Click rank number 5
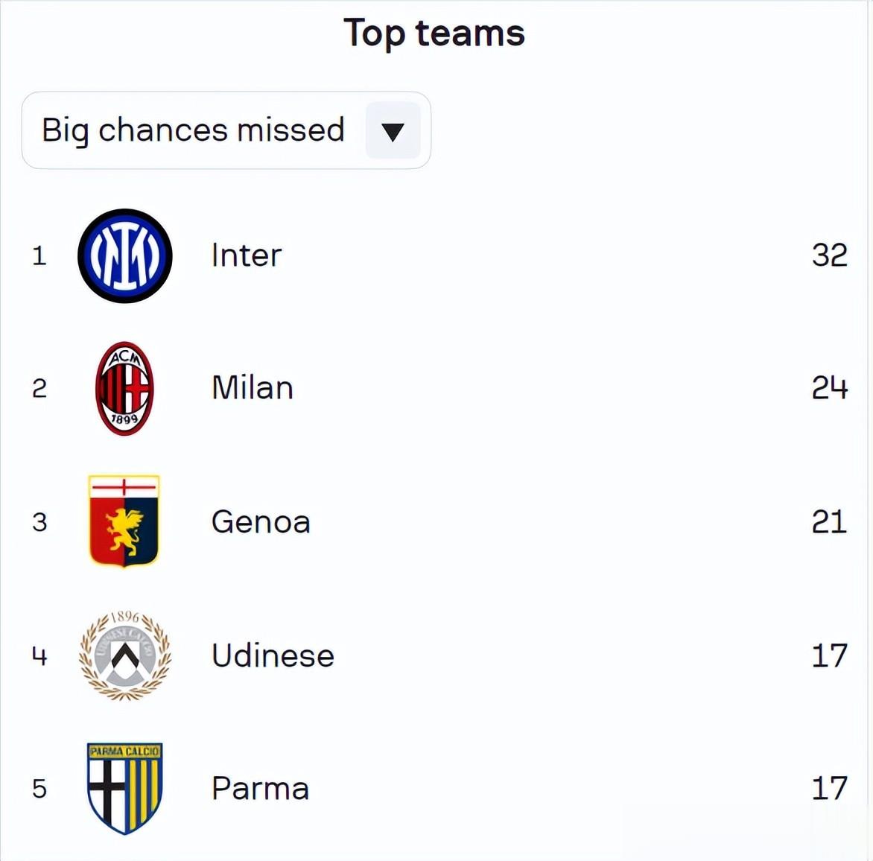This screenshot has height=861, width=873. coord(39,789)
